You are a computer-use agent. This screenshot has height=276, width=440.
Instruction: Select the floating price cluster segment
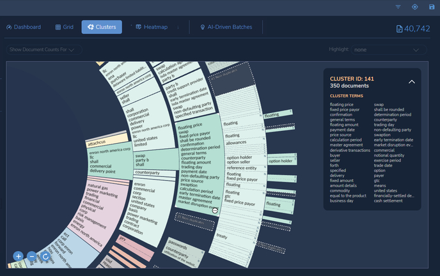pos(200,164)
